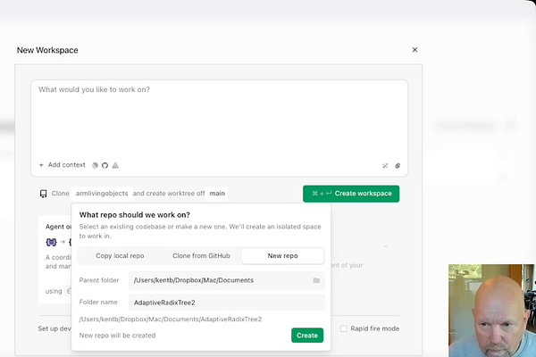
Task: Click the GitHub icon beside Add context
Action: click(105, 165)
